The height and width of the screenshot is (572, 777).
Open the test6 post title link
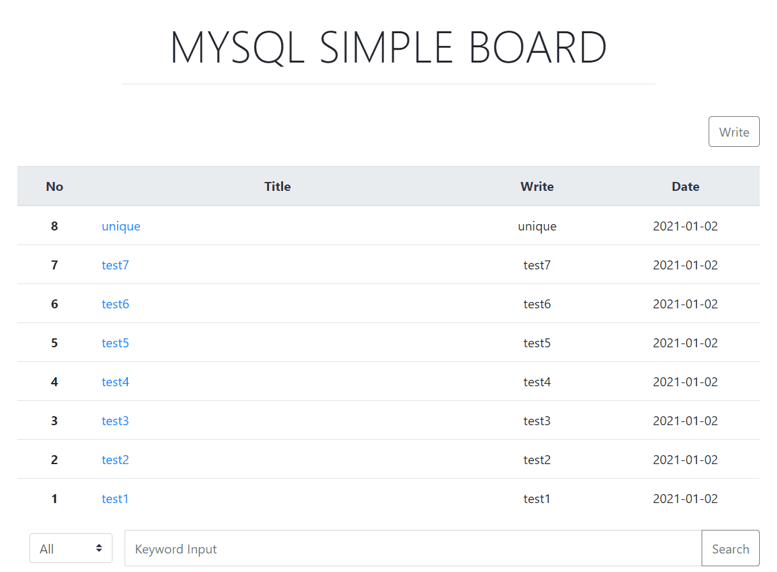pos(115,304)
